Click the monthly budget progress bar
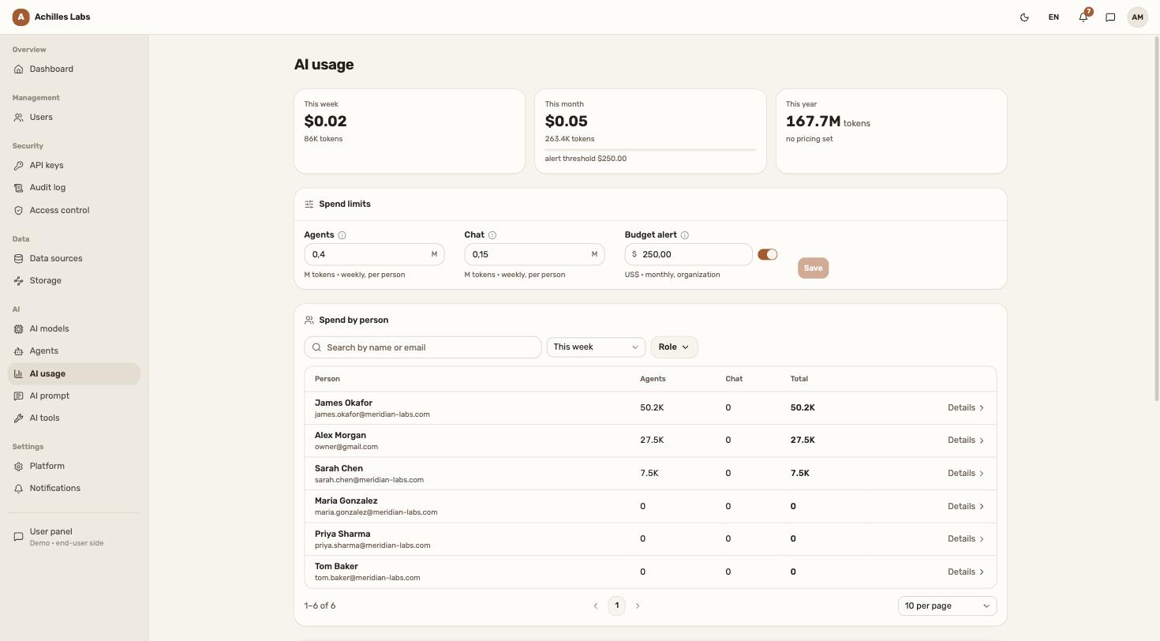This screenshot has width=1160, height=641. pyautogui.click(x=650, y=149)
